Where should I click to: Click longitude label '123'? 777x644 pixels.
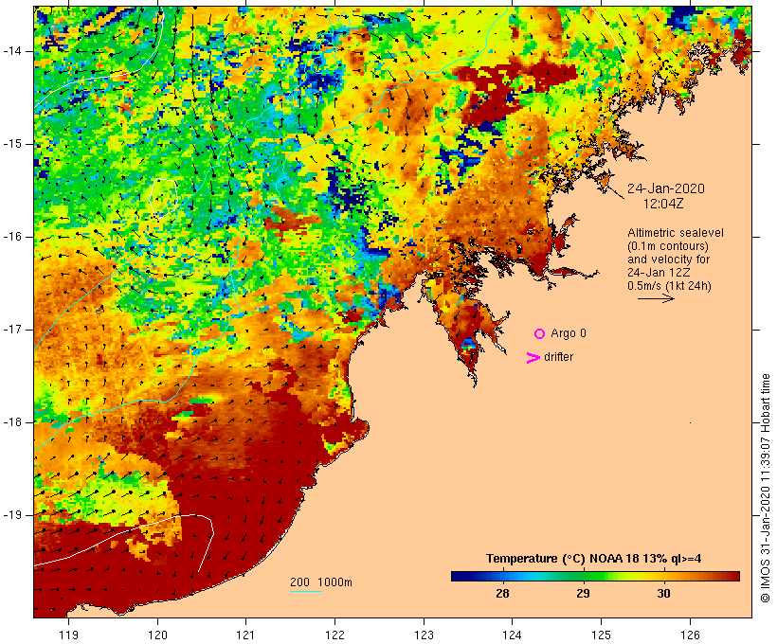click(x=424, y=635)
